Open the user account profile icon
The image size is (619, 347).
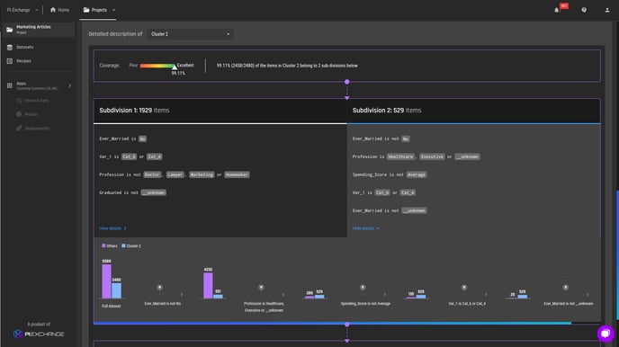607,10
